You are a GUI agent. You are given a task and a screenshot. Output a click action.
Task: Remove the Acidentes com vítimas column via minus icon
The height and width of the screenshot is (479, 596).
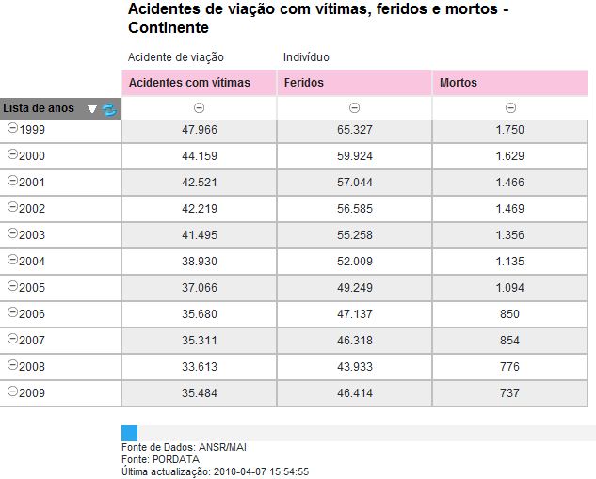pos(199,108)
